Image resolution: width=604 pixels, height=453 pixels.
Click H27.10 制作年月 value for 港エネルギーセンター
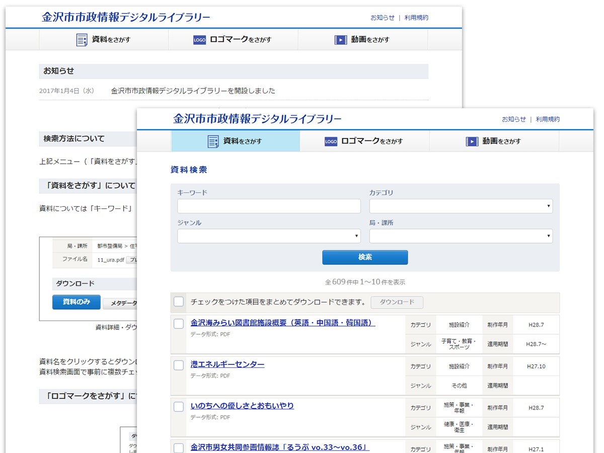[x=536, y=366]
